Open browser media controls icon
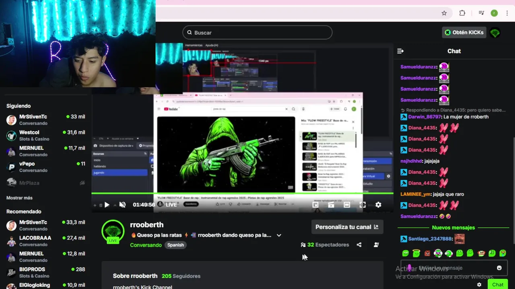Image resolution: width=515 pixels, height=289 pixels. pyautogui.click(x=481, y=13)
